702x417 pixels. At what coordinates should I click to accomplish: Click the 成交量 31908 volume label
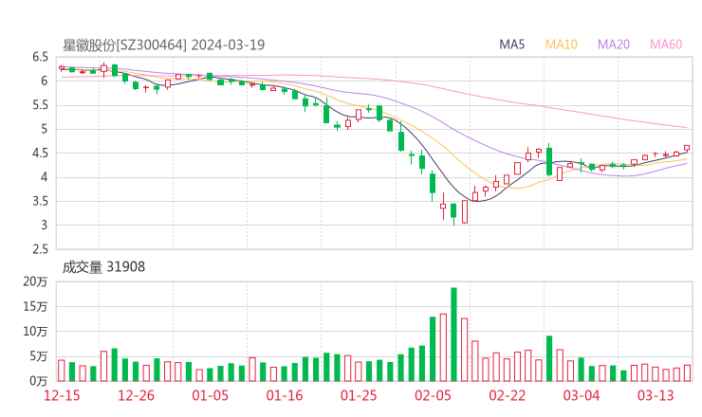pos(103,267)
